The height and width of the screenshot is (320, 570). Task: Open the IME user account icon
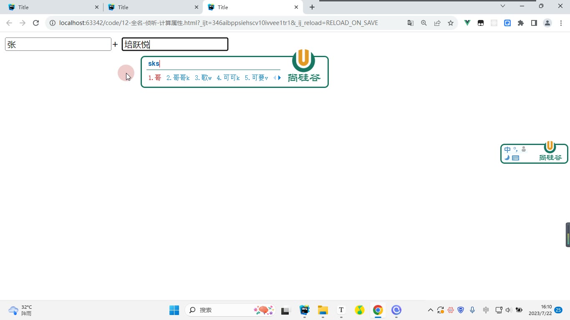click(524, 149)
